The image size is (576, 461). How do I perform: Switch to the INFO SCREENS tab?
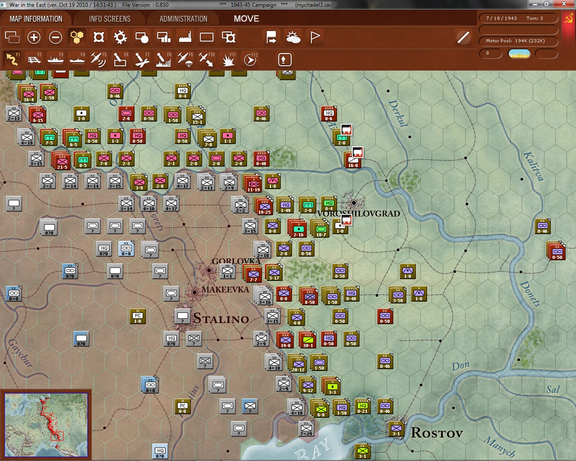point(110,19)
